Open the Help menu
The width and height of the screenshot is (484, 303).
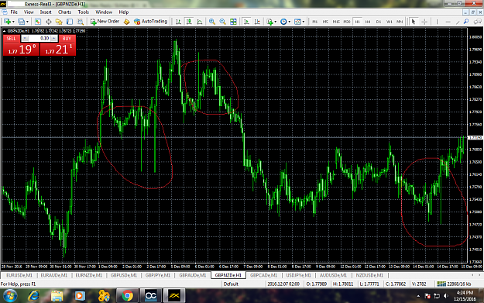point(123,12)
